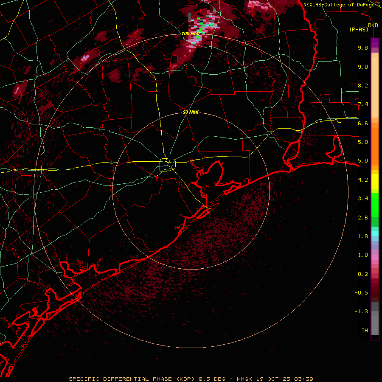Pick the cyan color bar segment
The width and height of the screenshot is (382, 382).
pyautogui.click(x=375, y=233)
